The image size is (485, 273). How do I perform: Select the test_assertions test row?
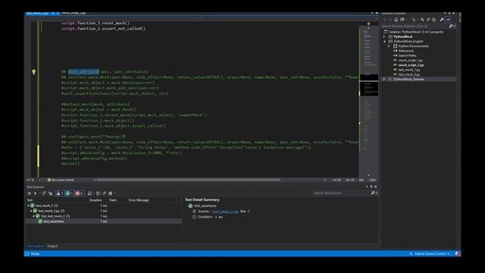coord(104,221)
